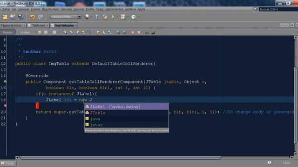
Task: Toggle Rectangular Selection mode
Action: pos(89,32)
